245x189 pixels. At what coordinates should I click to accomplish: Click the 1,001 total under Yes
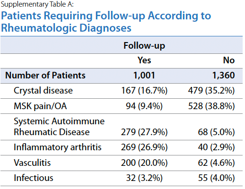click(144, 76)
